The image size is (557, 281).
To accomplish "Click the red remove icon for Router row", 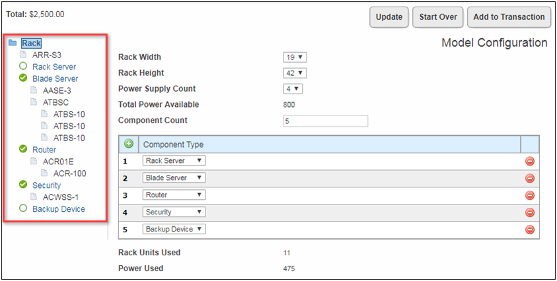I will 529,195.
